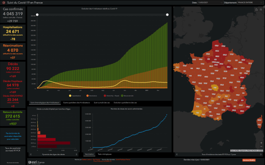The height and width of the screenshot is (165, 265).
Task: Click the Esri France logo
Action: (x=36, y=162)
